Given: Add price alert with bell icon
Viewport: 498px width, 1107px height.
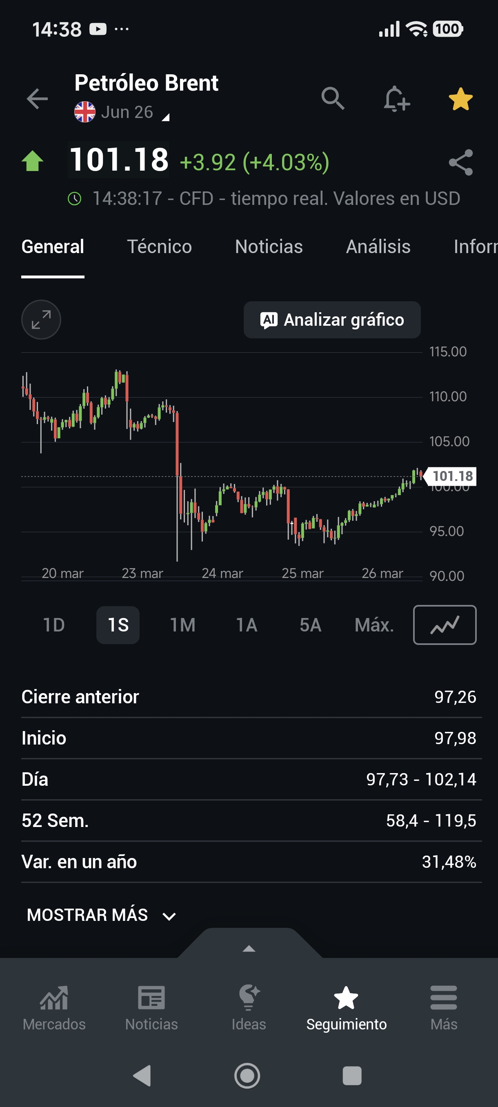Looking at the screenshot, I should (396, 99).
